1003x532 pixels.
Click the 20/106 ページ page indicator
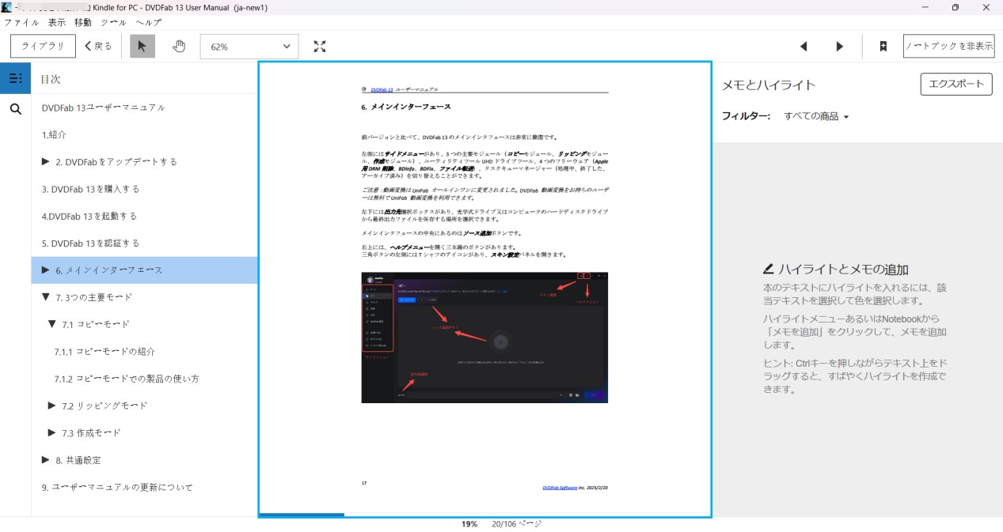[x=517, y=524]
